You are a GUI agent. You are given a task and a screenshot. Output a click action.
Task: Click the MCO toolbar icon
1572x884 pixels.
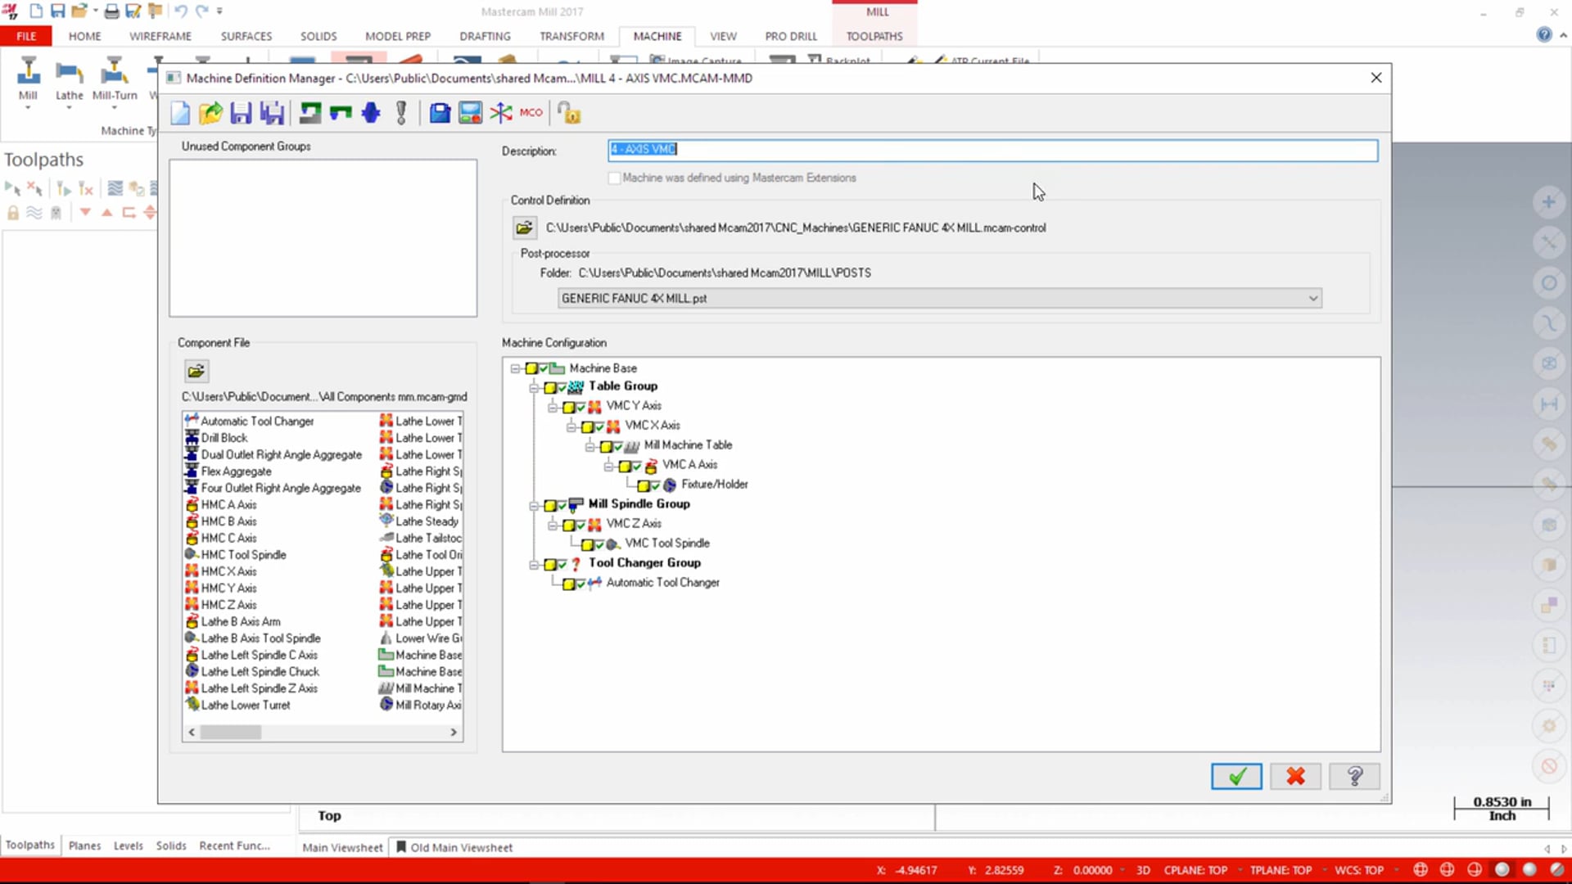click(x=531, y=113)
